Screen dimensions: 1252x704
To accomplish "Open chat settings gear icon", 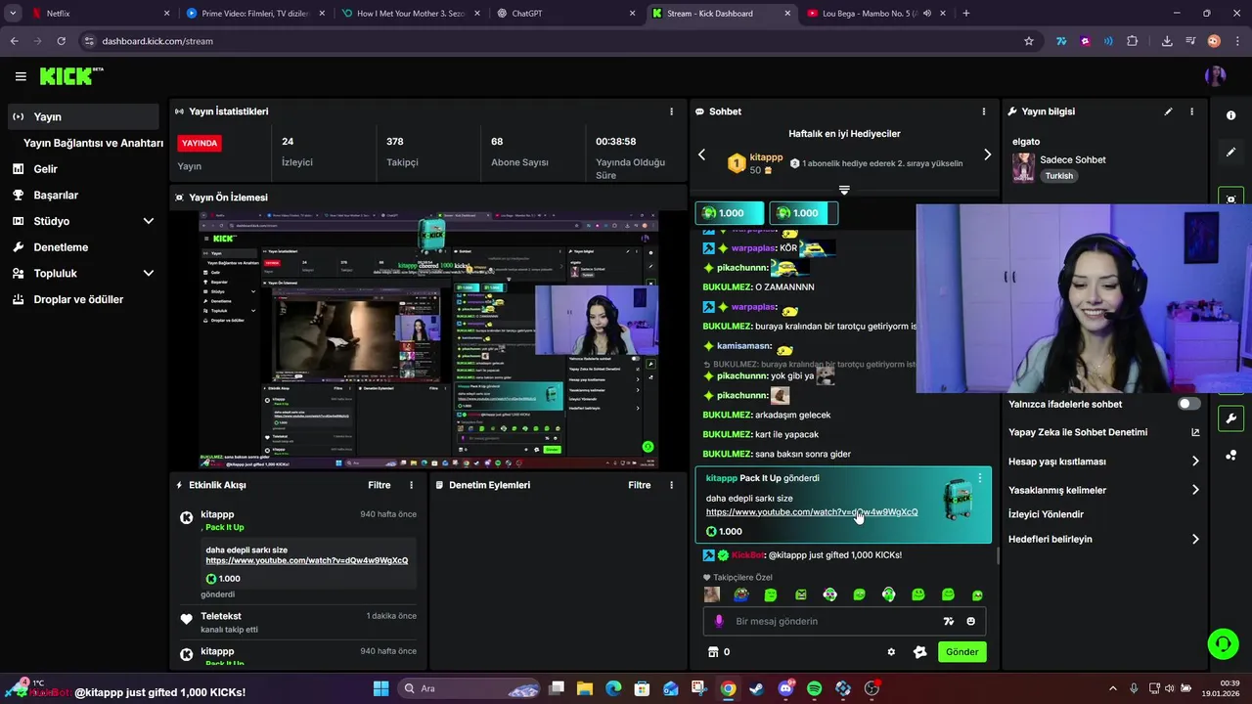I will pyautogui.click(x=891, y=652).
